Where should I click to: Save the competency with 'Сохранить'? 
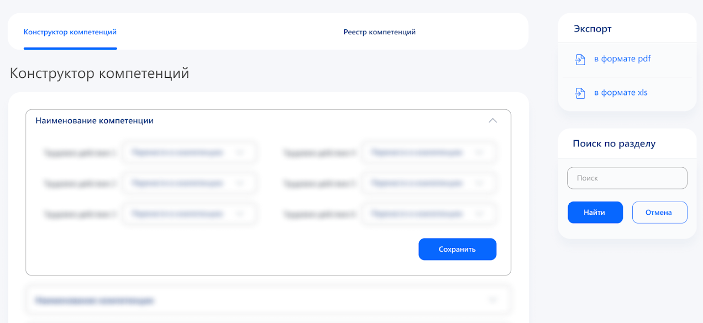(x=457, y=249)
